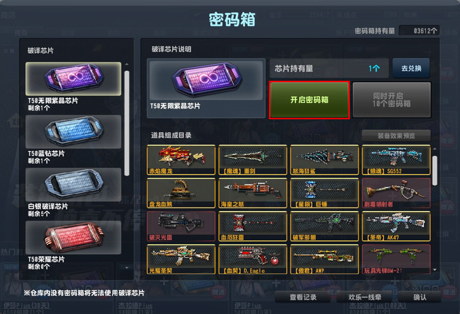This screenshot has width=460, height=314.
Task: Click the 赤焰魔龙 weapon item
Action: point(181,160)
